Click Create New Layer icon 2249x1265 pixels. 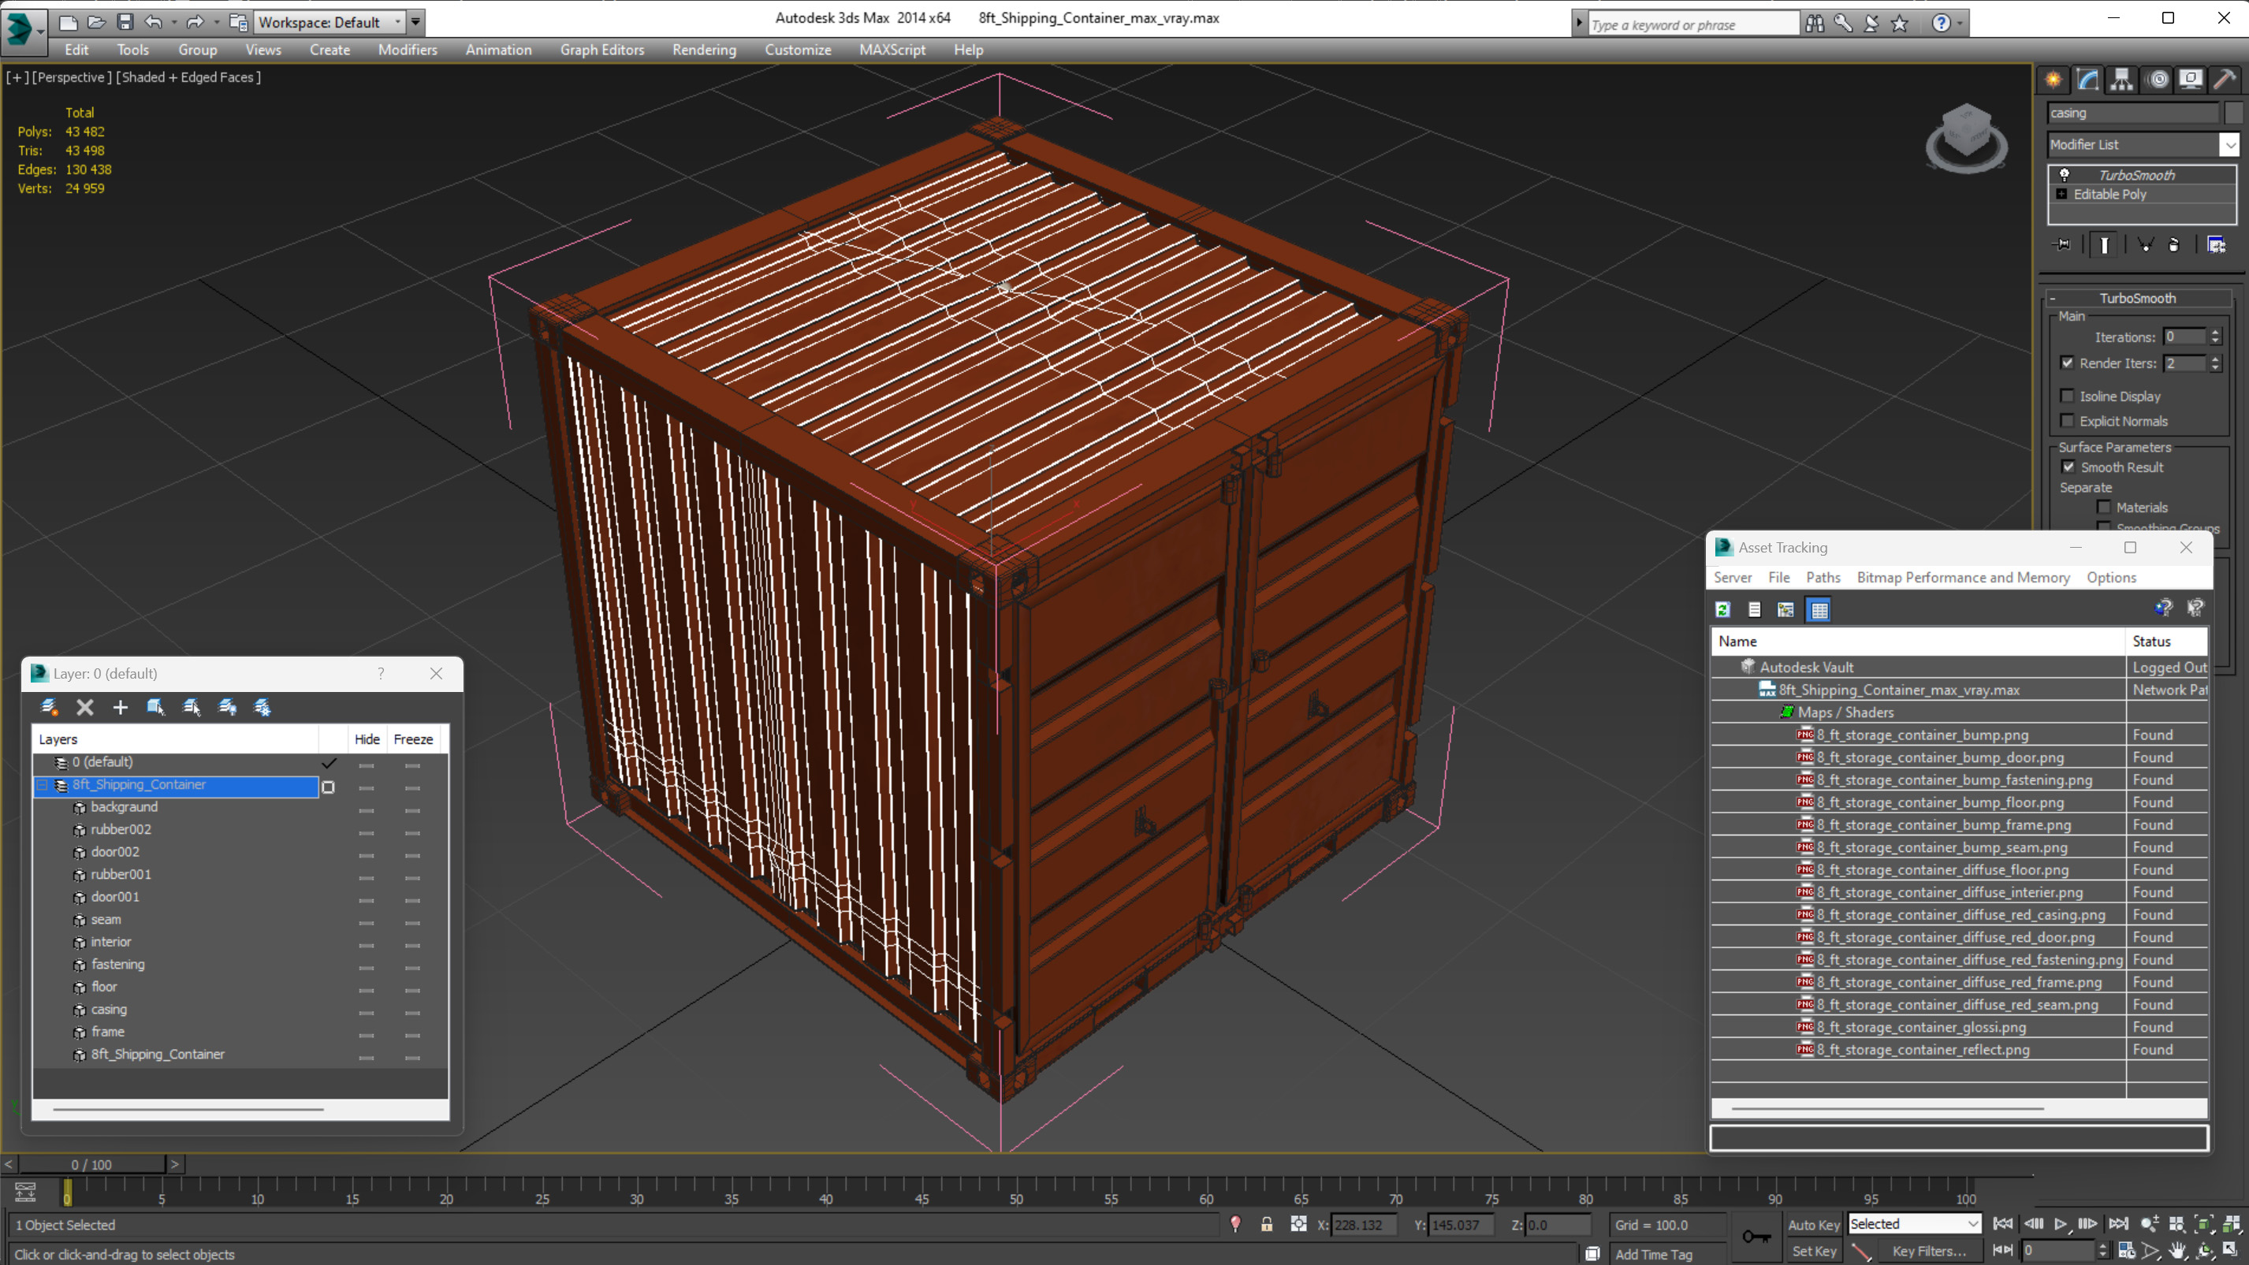point(50,707)
